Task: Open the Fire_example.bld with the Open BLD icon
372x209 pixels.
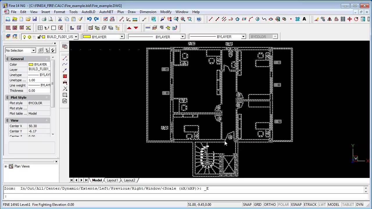Action: (14, 19)
